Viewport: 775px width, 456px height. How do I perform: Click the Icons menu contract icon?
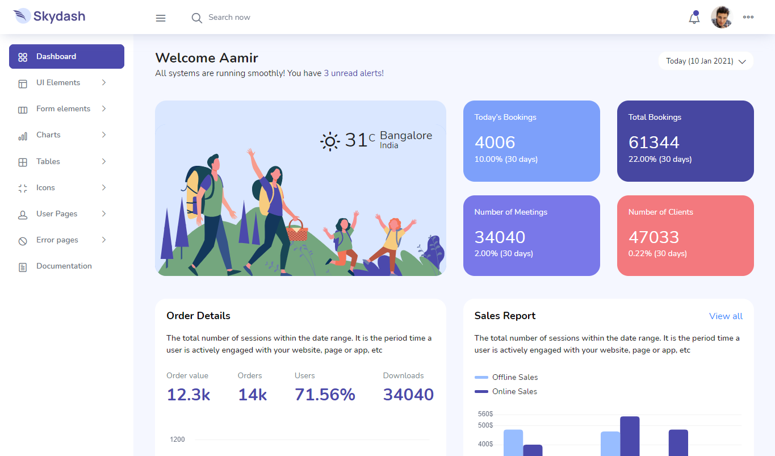[x=23, y=189]
